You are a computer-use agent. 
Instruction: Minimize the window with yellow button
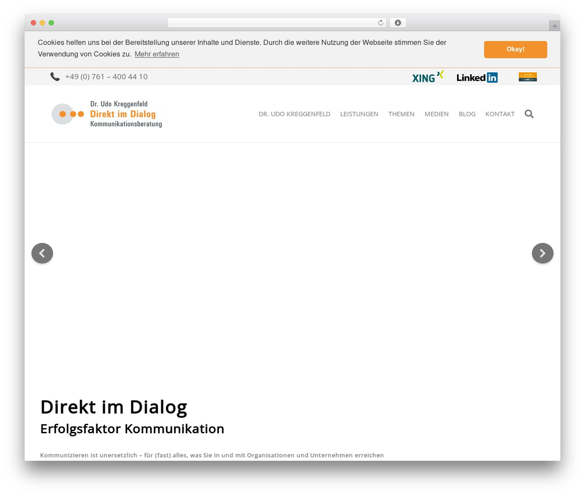[x=43, y=23]
